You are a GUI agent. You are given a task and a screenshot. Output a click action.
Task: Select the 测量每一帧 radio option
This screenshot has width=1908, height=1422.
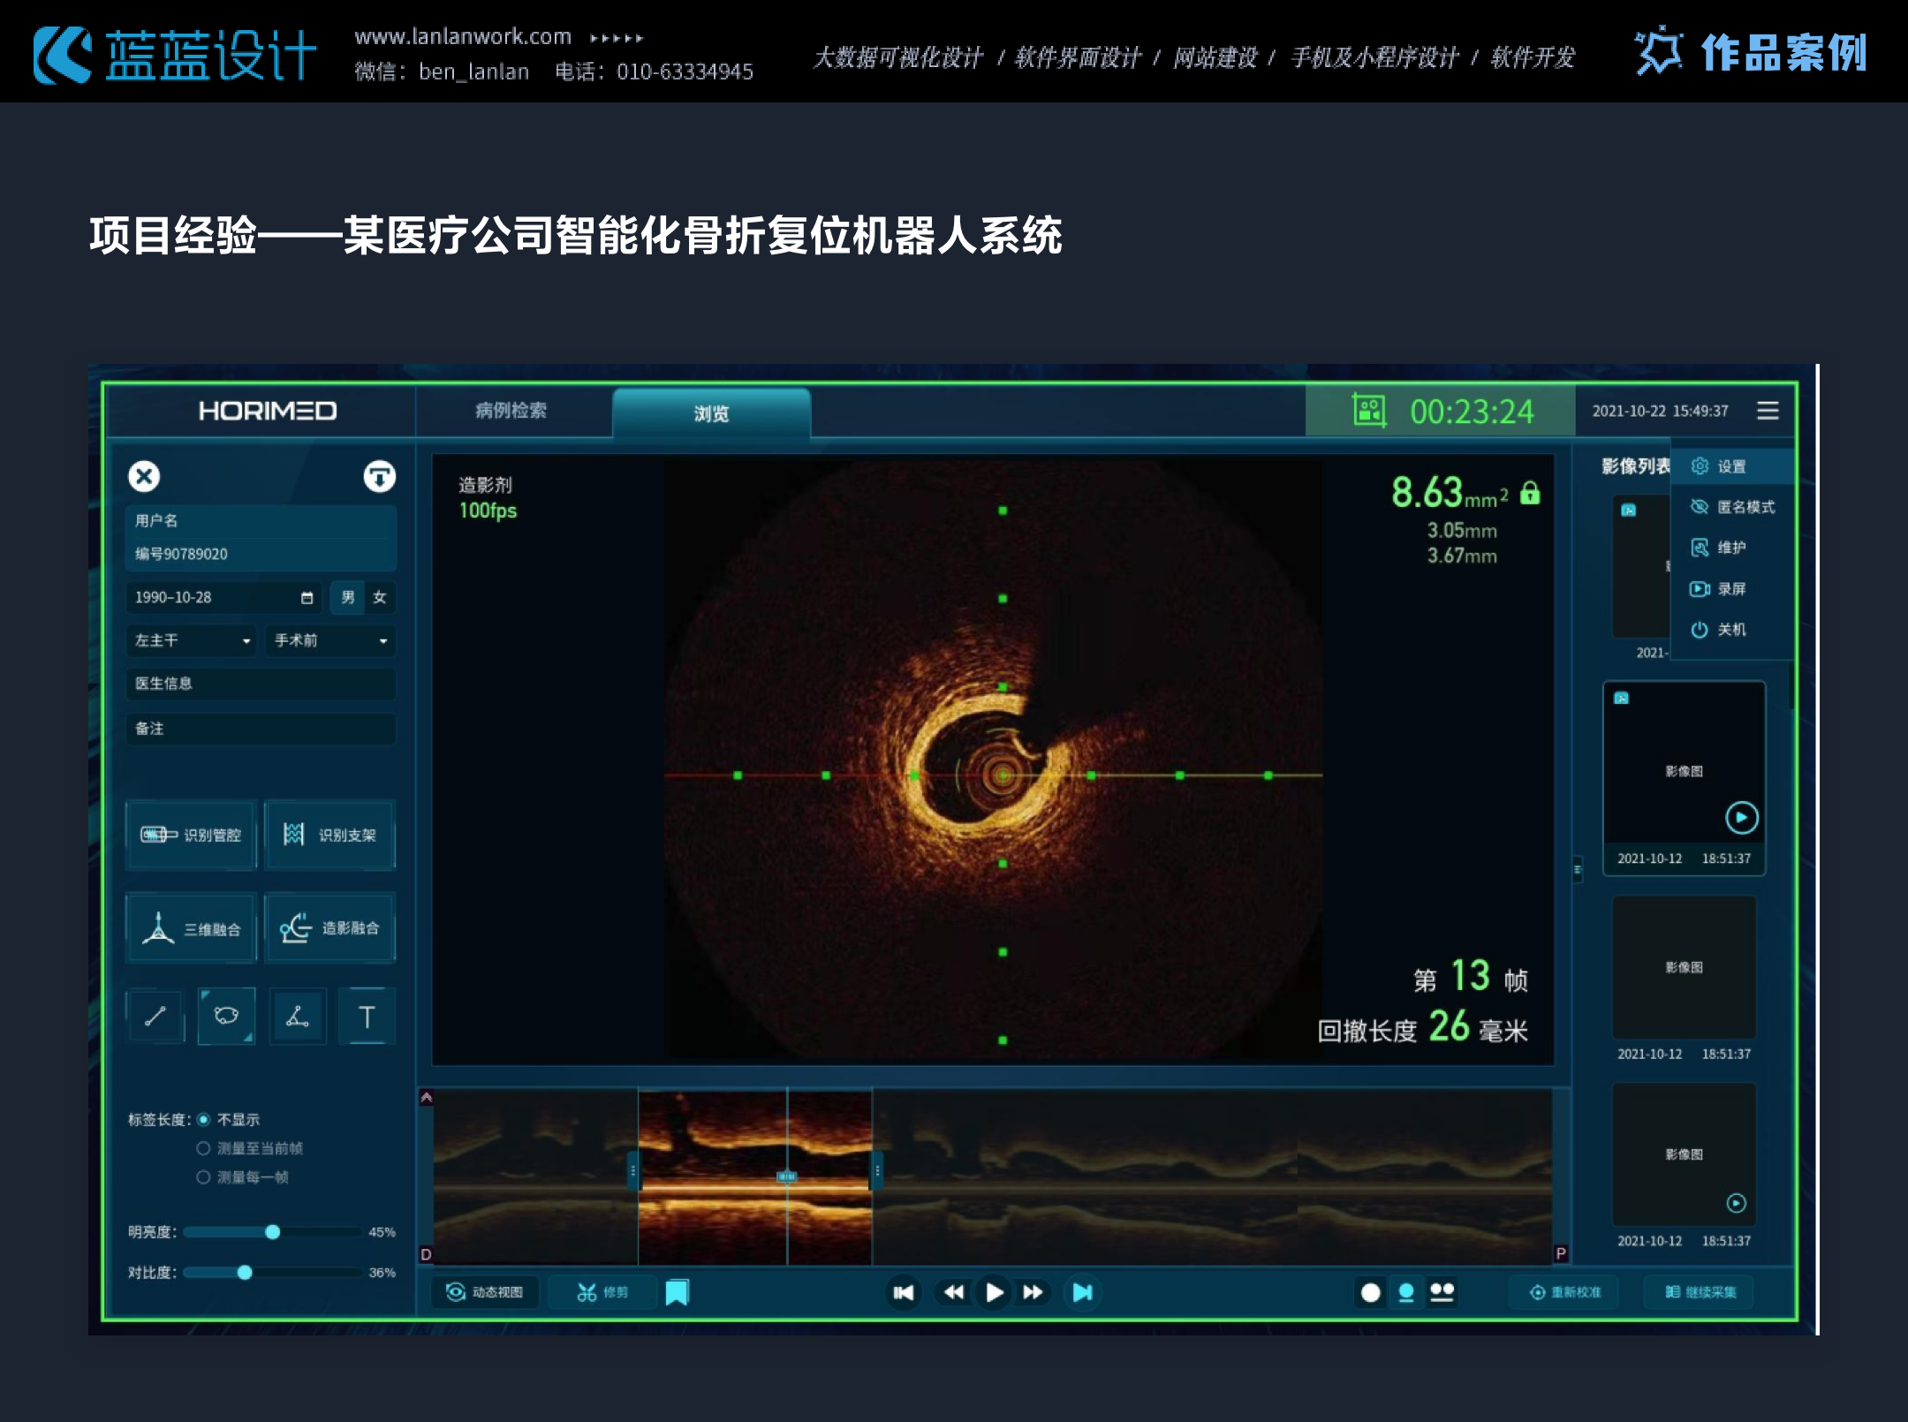point(204,1177)
